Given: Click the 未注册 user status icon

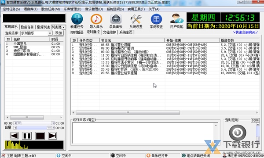Looking at the screenshot, I should 224,155.
